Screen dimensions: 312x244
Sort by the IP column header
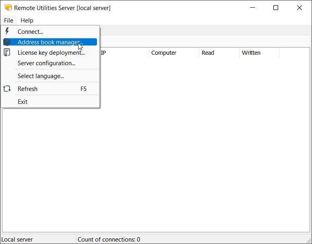[123, 53]
